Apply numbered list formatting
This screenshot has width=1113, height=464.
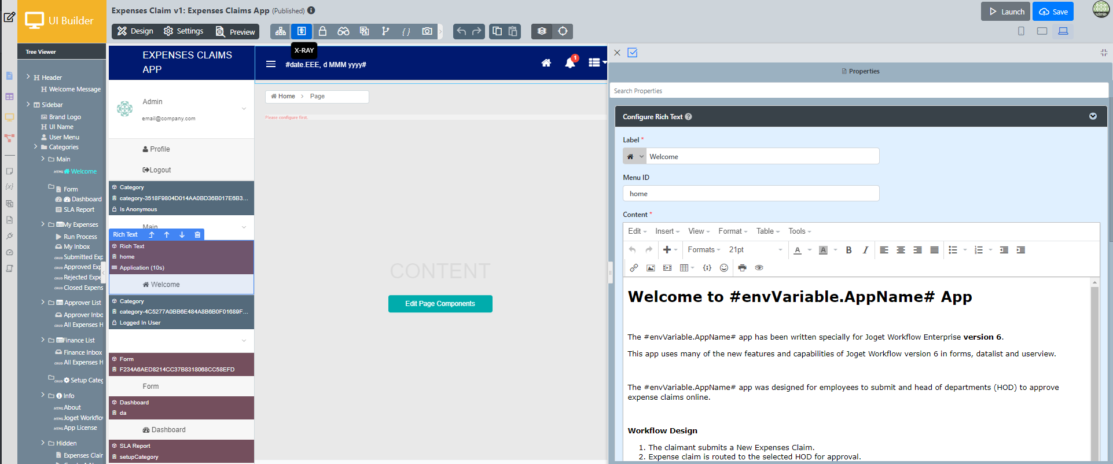point(978,250)
